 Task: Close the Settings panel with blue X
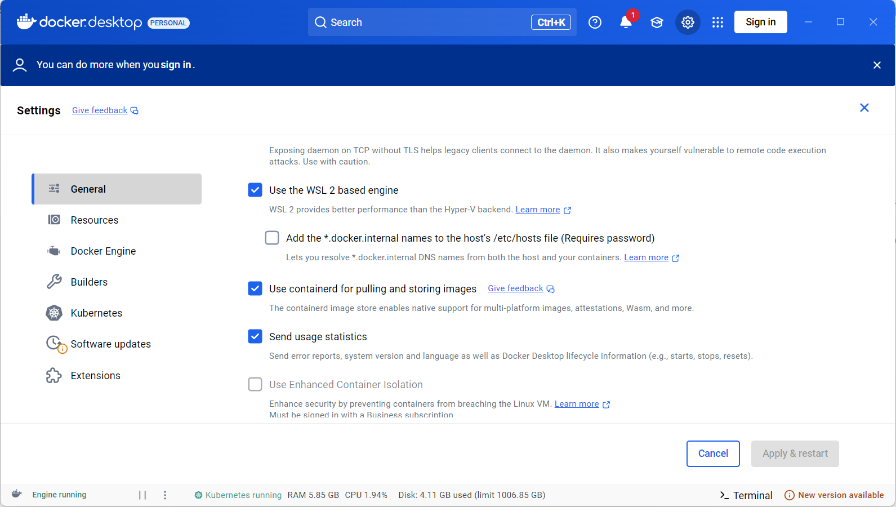(864, 108)
